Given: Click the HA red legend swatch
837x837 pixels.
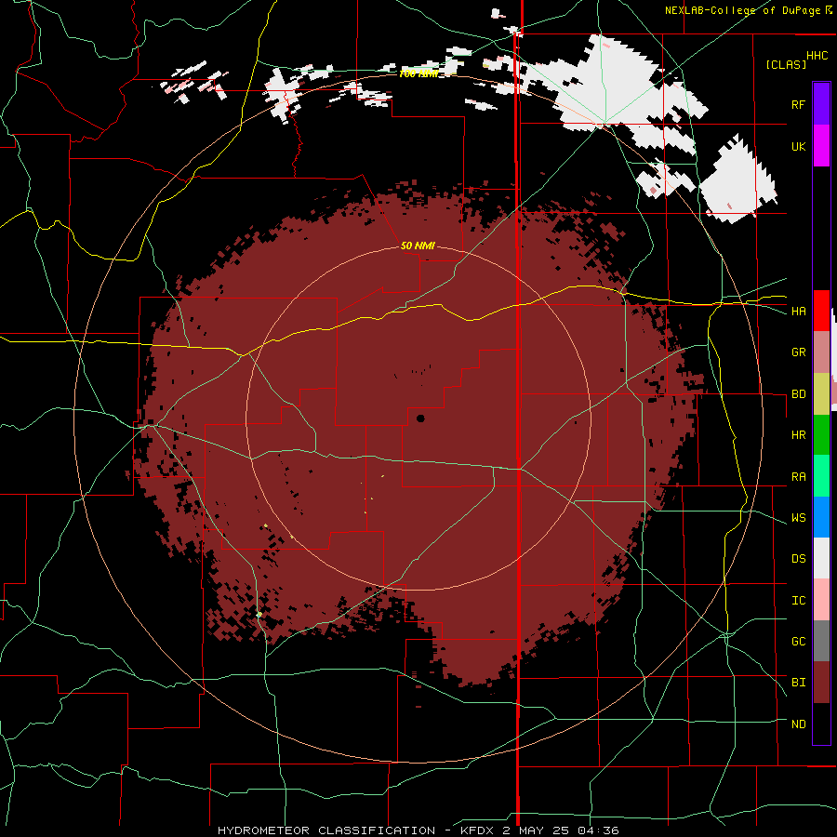Looking at the screenshot, I should [821, 311].
